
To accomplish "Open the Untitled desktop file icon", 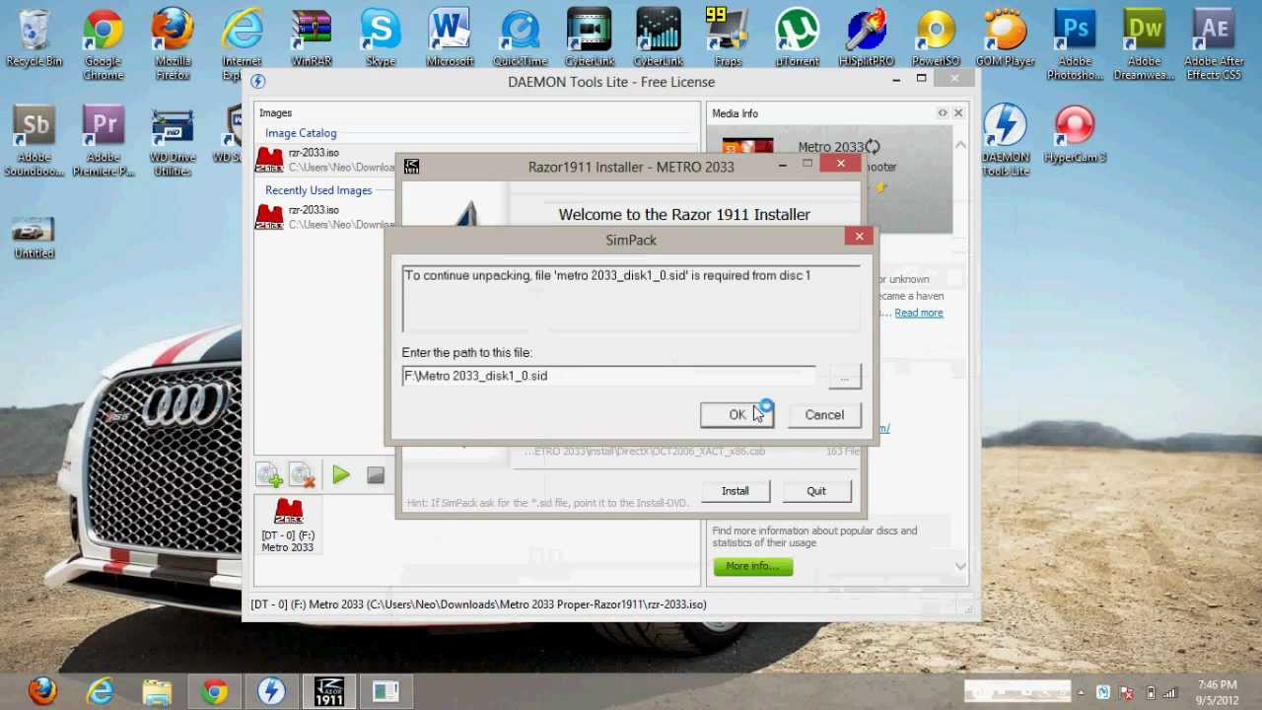I will point(34,237).
